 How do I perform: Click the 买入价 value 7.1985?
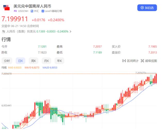(x=152, y=47)
